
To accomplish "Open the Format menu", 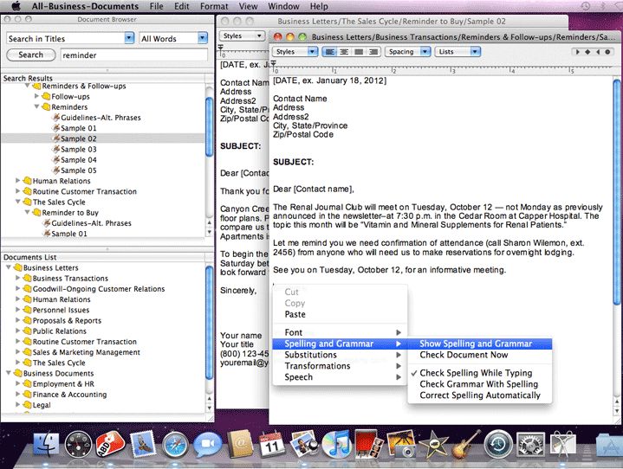I will pyautogui.click(x=214, y=6).
